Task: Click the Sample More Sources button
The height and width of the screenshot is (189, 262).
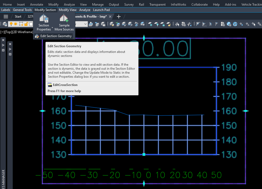Action: [64, 22]
